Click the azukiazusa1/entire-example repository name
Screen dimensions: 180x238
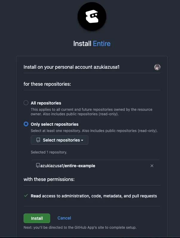click(68, 166)
